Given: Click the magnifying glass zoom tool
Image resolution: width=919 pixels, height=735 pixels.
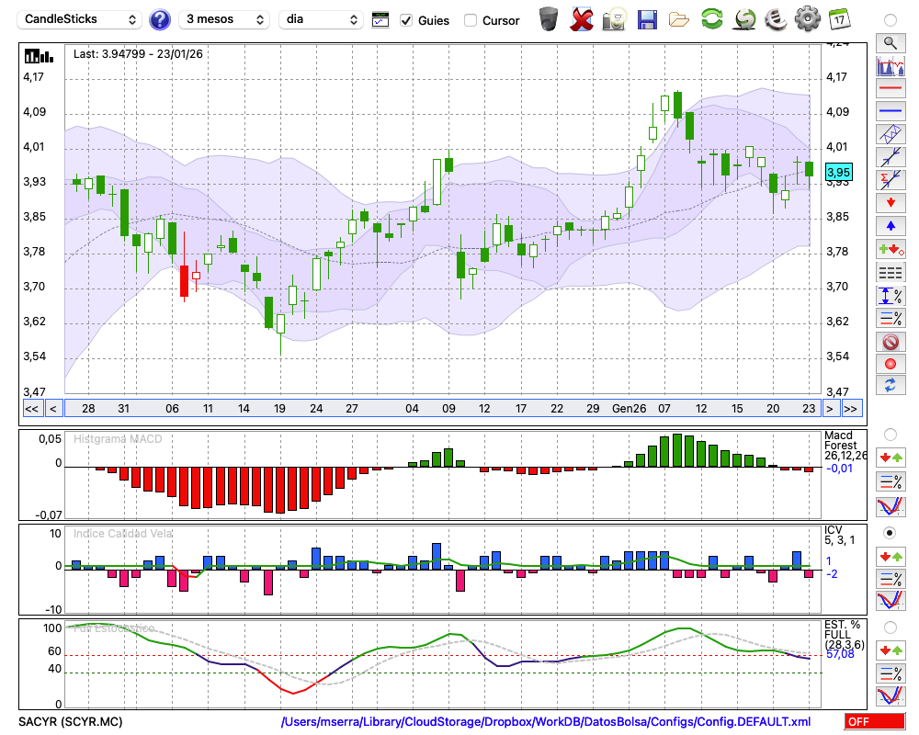Looking at the screenshot, I should [890, 42].
